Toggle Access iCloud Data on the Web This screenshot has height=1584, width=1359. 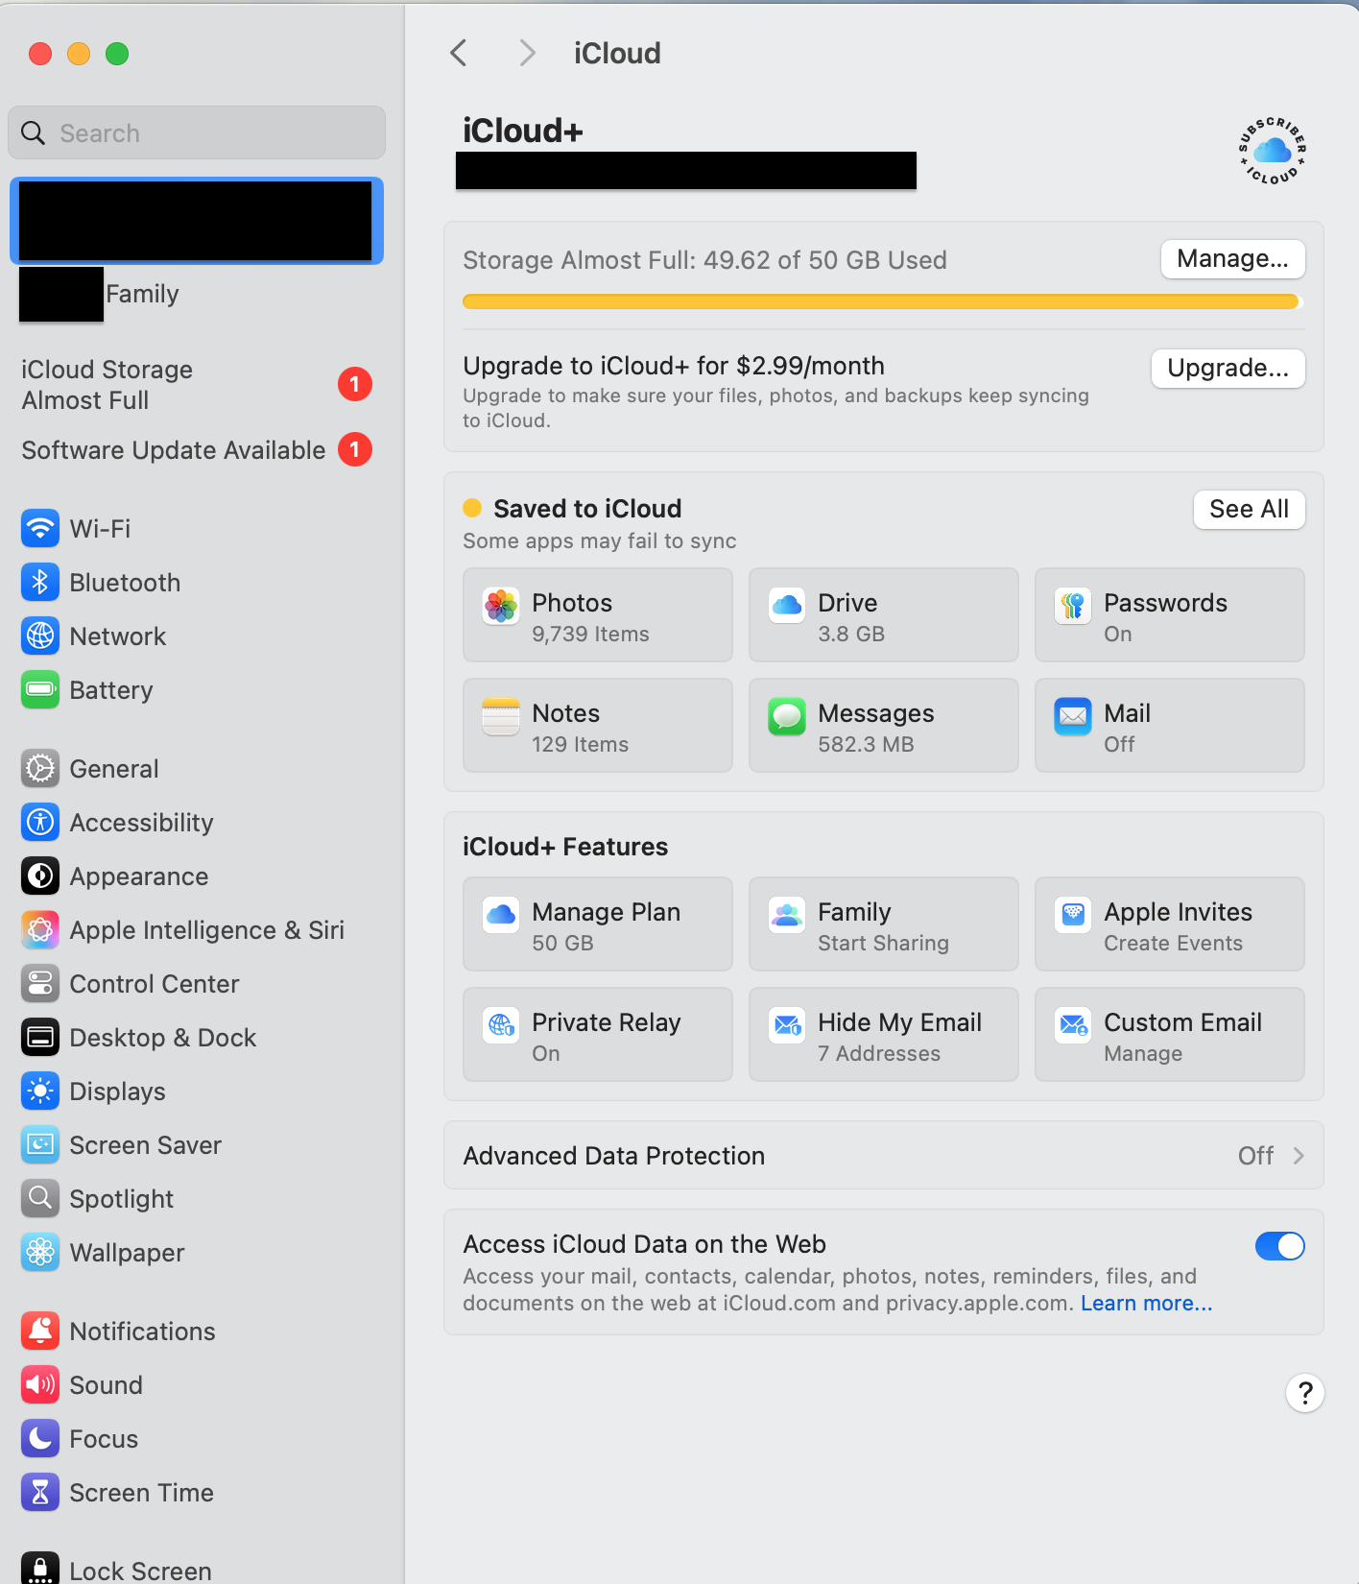click(x=1279, y=1246)
